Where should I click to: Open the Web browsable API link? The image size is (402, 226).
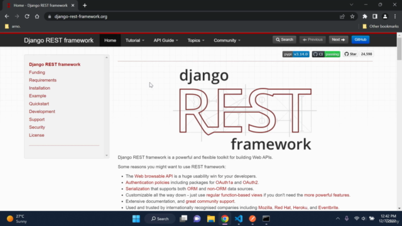tap(153, 176)
